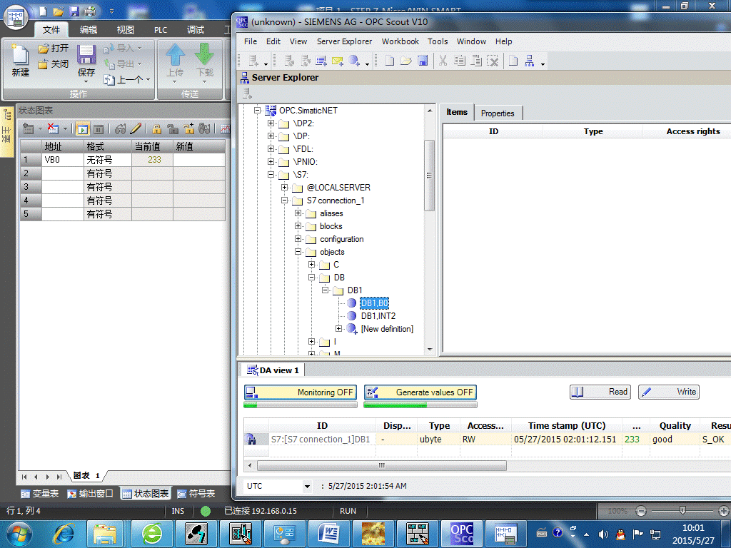
Task: Click the Add DA view icon in OPC Scout
Action: coord(321,61)
